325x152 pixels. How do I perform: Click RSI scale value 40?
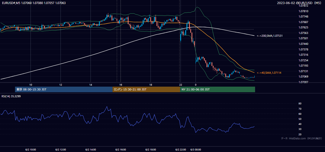click(x=300, y=124)
